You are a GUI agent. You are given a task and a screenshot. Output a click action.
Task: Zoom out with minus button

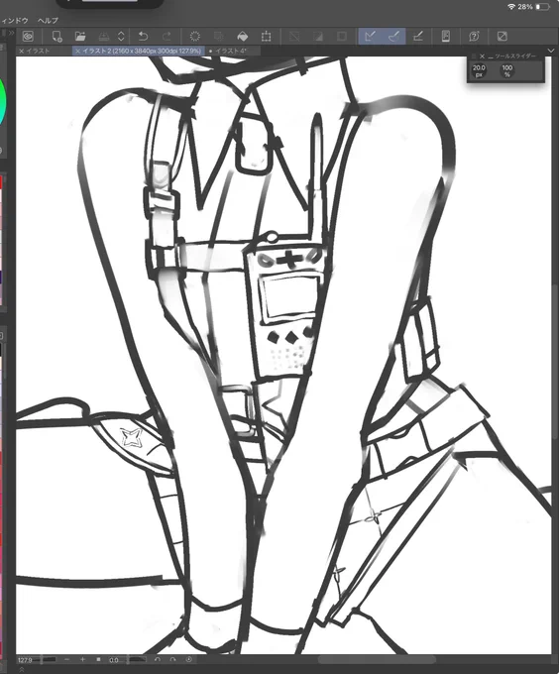coord(67,659)
